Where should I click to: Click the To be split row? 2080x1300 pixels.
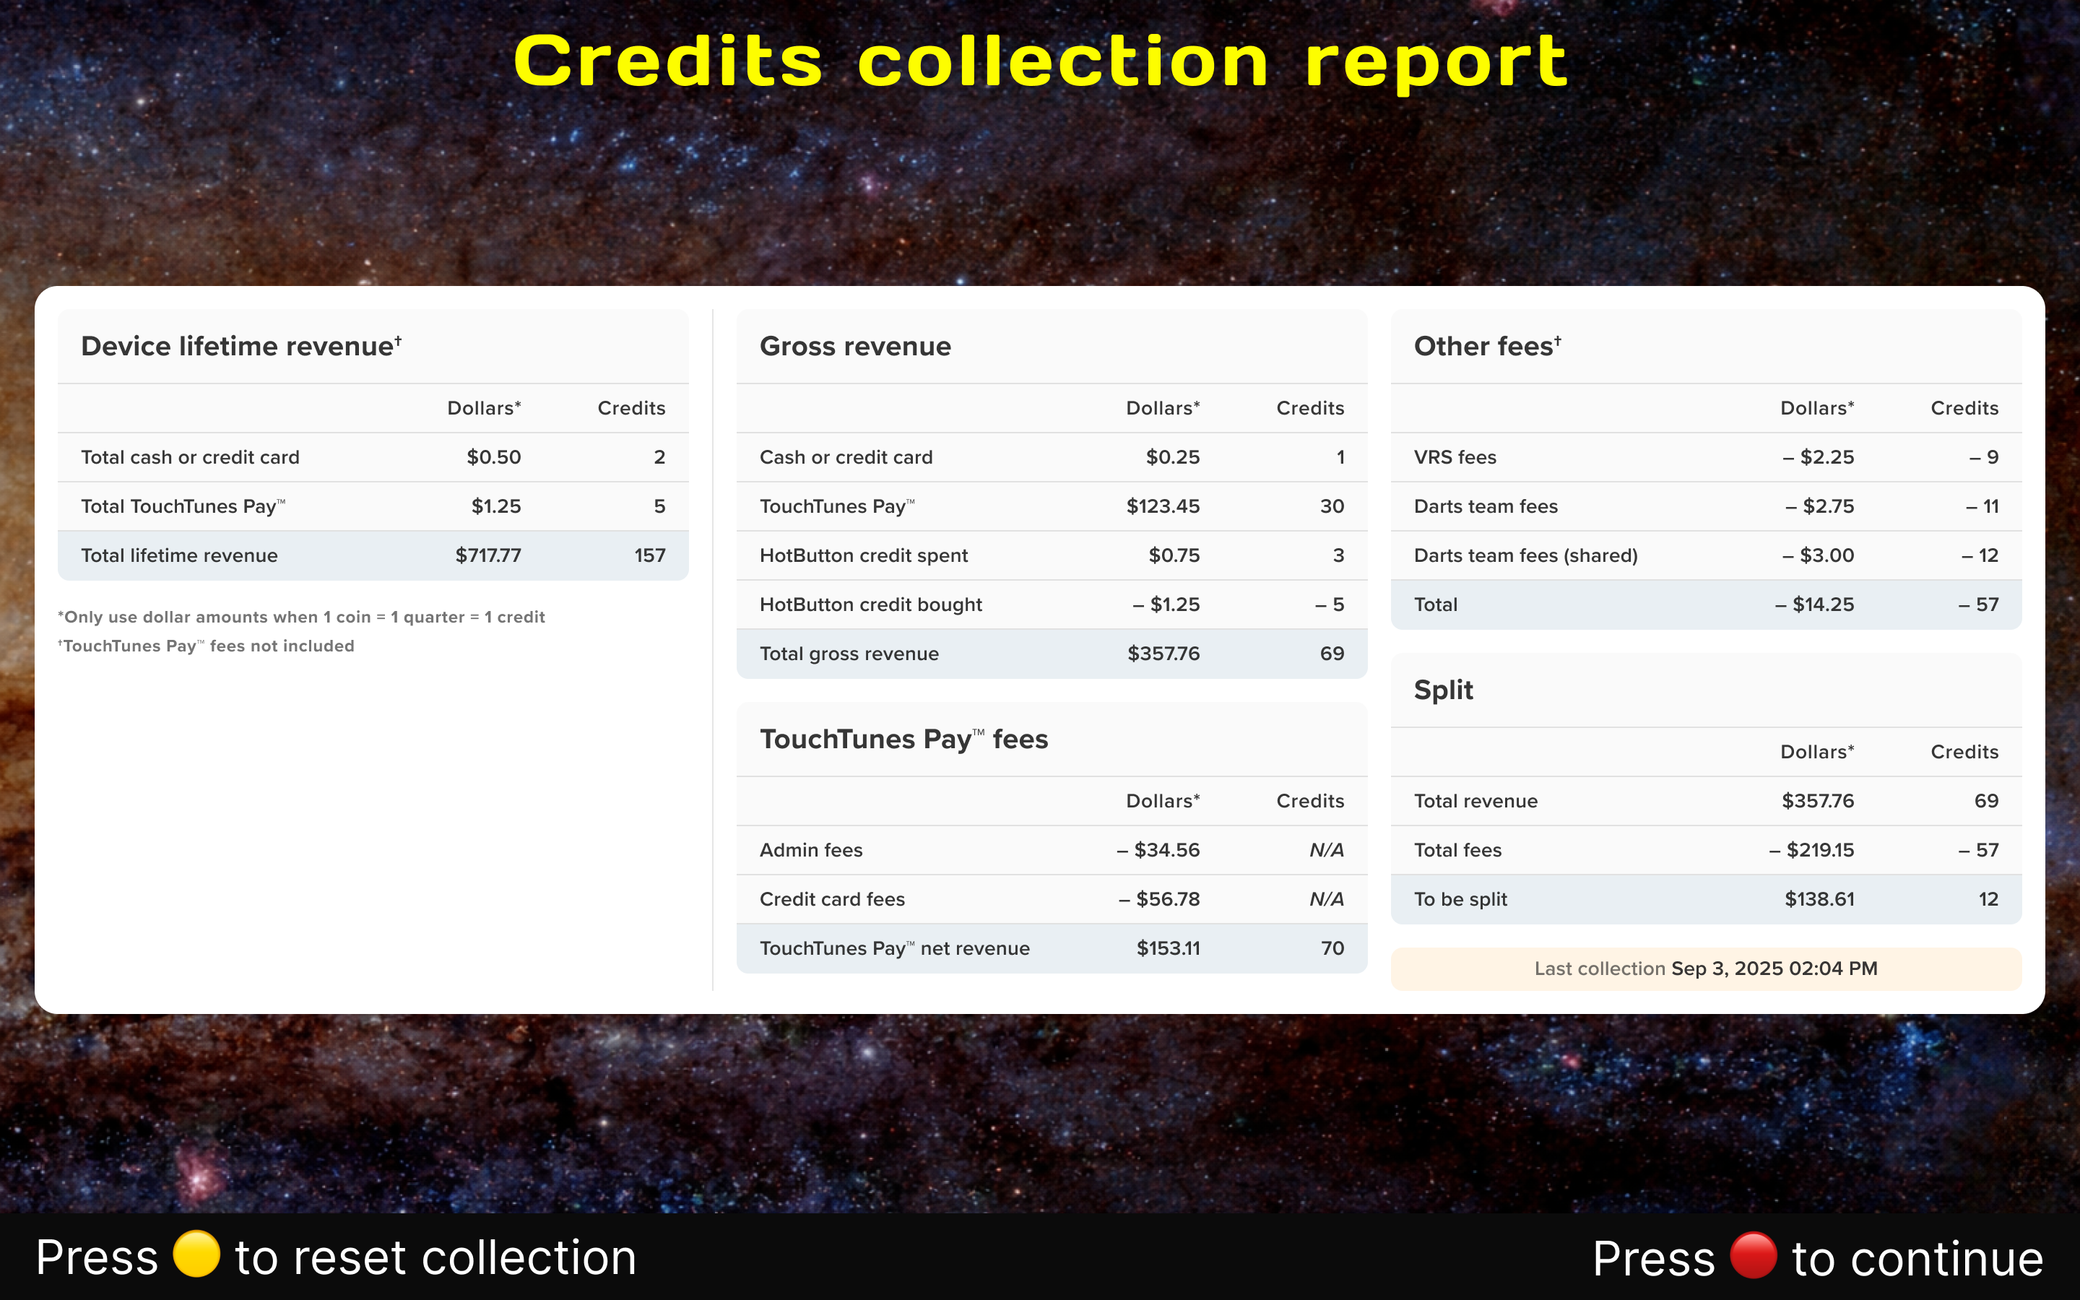tap(1705, 899)
